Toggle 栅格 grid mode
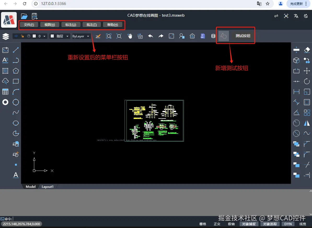Image resolution: width=312 pixels, height=228 pixels. [x=203, y=224]
